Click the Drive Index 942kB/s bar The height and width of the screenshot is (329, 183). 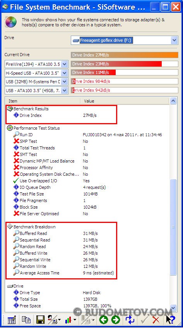pyautogui.click(x=125, y=90)
